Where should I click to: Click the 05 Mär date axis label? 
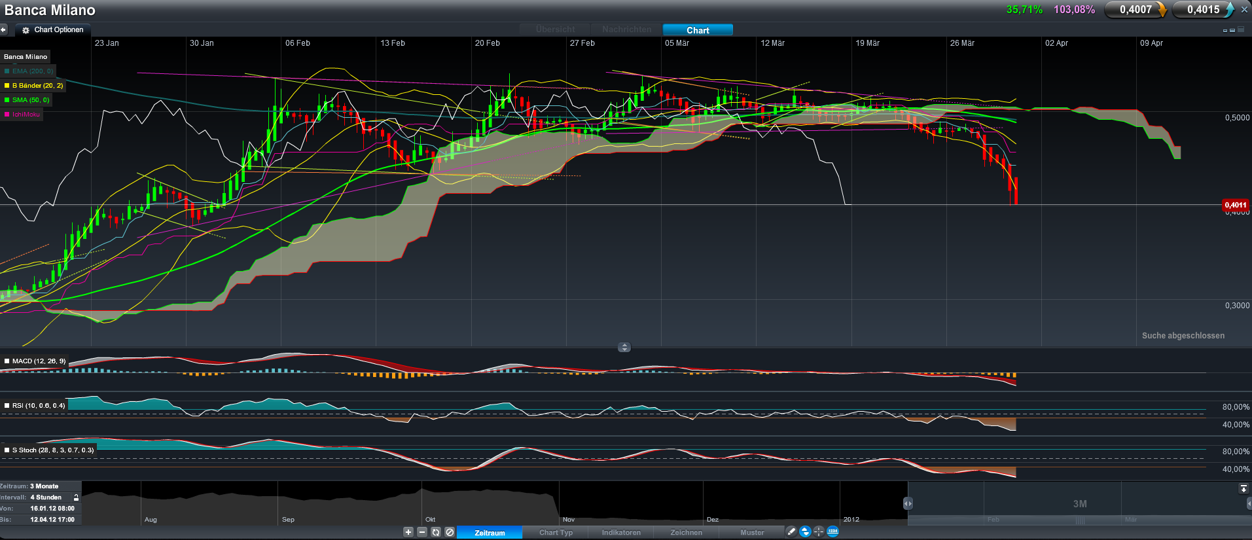click(677, 43)
